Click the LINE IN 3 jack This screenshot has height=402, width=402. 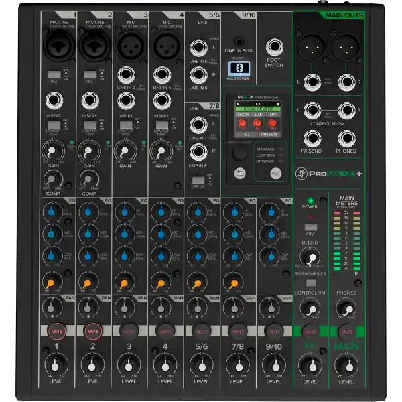126,75
